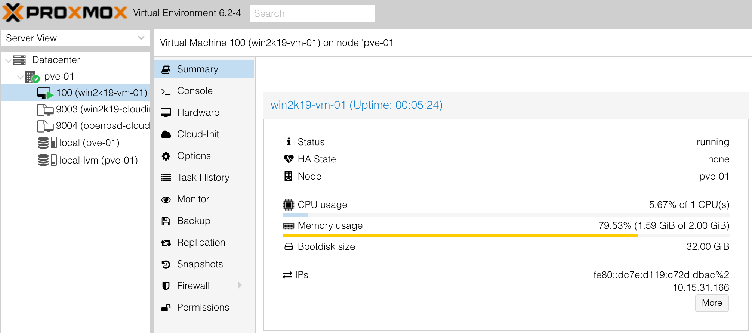Click the Options gear icon
Screen dimensions: 752x333
coord(166,156)
